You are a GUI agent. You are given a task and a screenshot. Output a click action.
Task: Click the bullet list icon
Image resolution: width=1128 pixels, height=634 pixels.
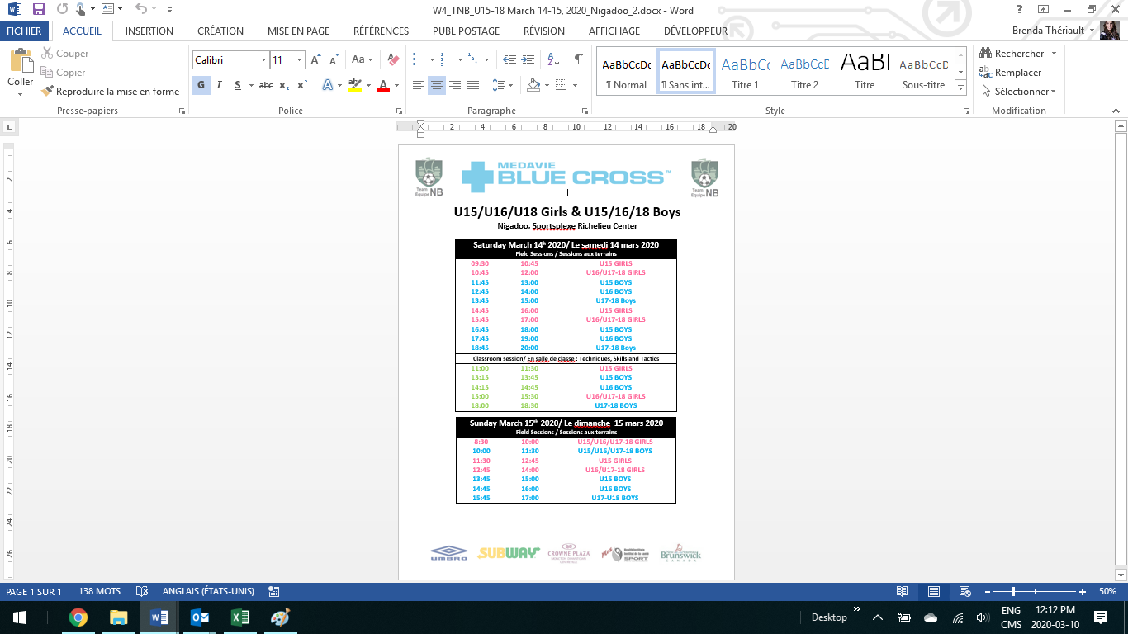tap(419, 60)
